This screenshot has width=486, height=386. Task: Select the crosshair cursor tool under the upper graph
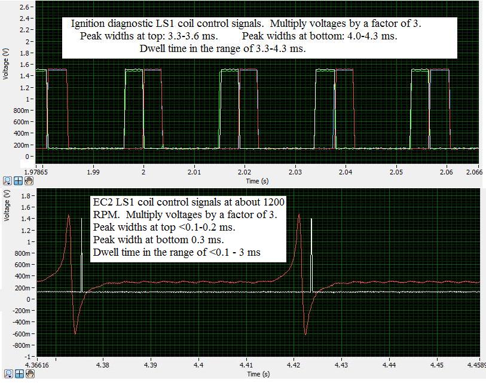click(19, 180)
